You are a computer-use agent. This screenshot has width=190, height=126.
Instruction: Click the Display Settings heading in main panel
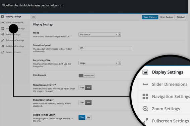point(43,24)
